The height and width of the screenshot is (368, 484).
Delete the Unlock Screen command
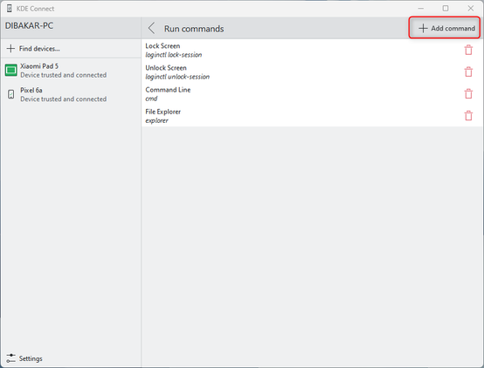(468, 72)
